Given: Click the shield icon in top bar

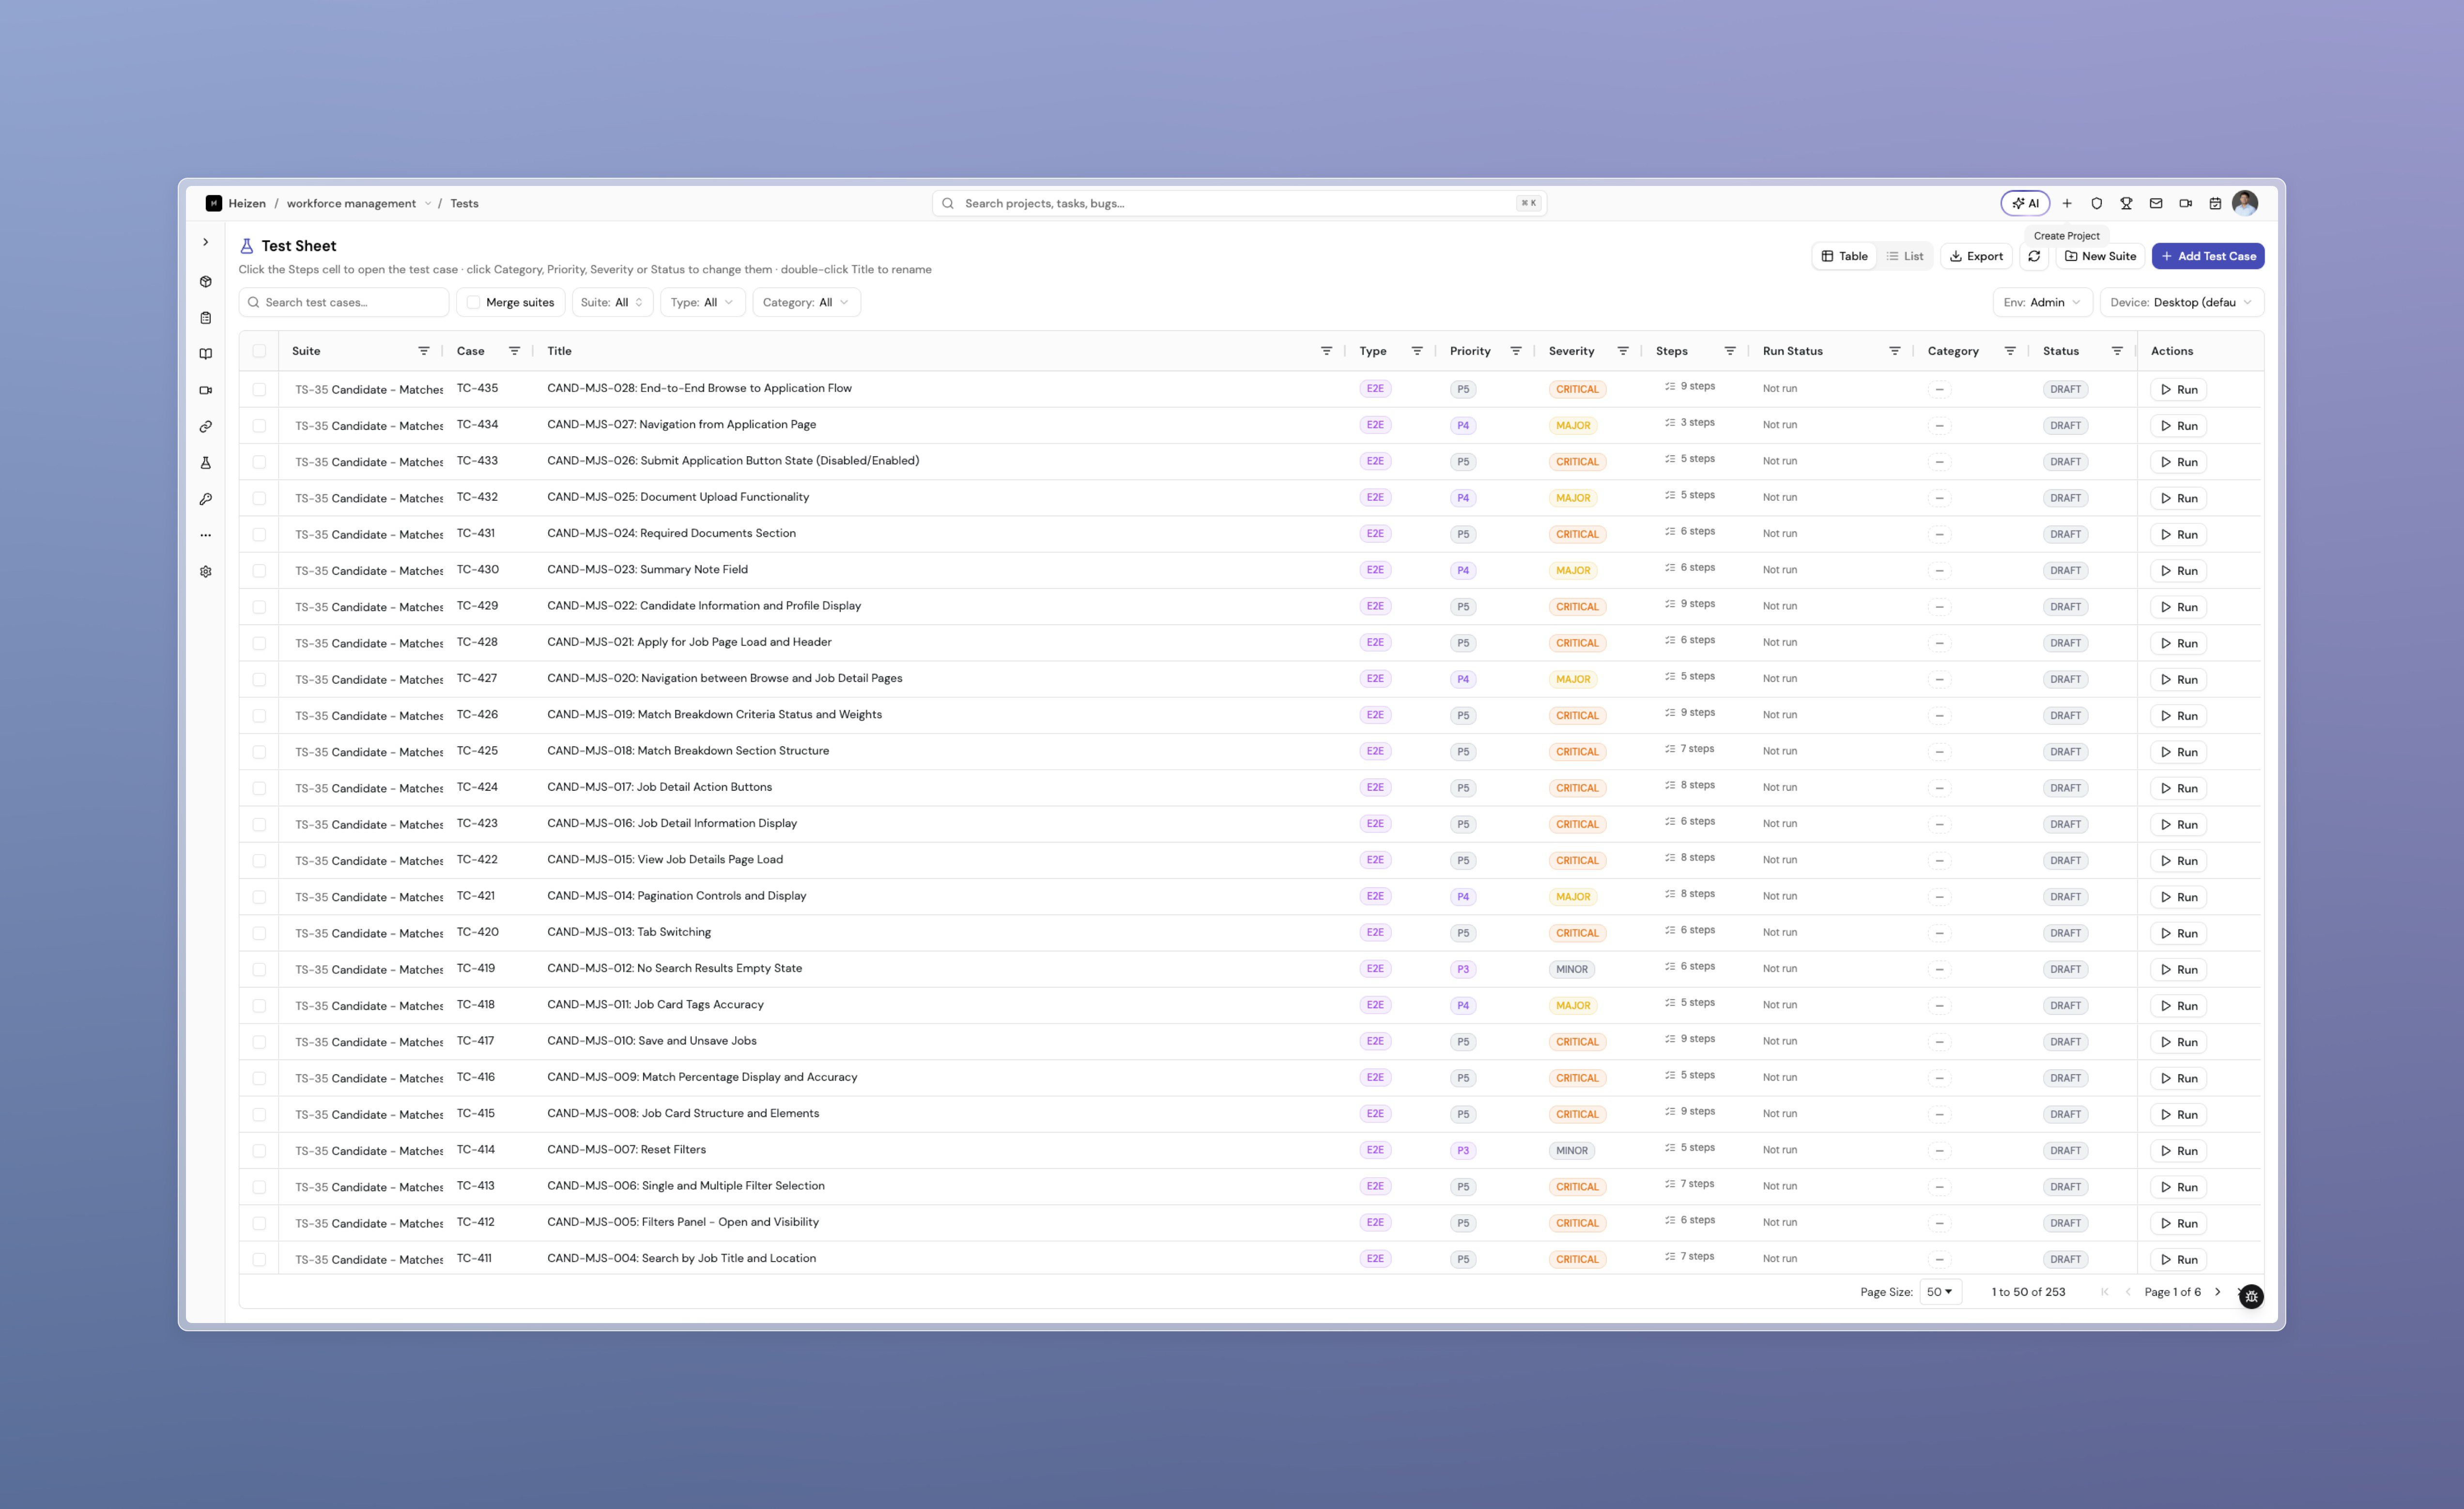Looking at the screenshot, I should point(2097,203).
